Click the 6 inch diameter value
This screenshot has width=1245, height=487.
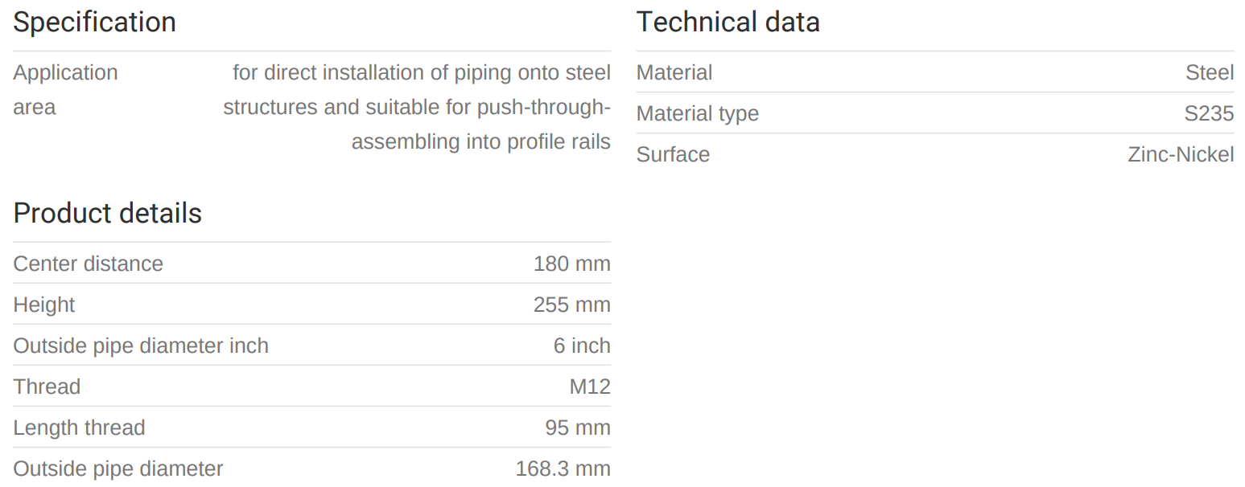tap(581, 346)
